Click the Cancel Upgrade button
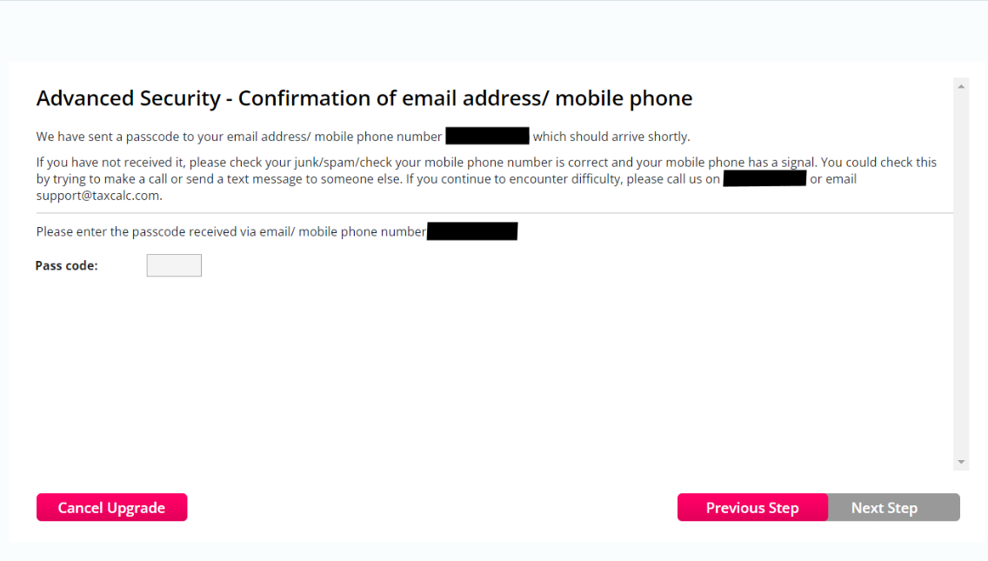The image size is (988, 561). pyautogui.click(x=111, y=508)
